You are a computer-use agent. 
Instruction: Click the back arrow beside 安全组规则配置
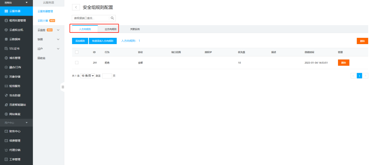76,7
